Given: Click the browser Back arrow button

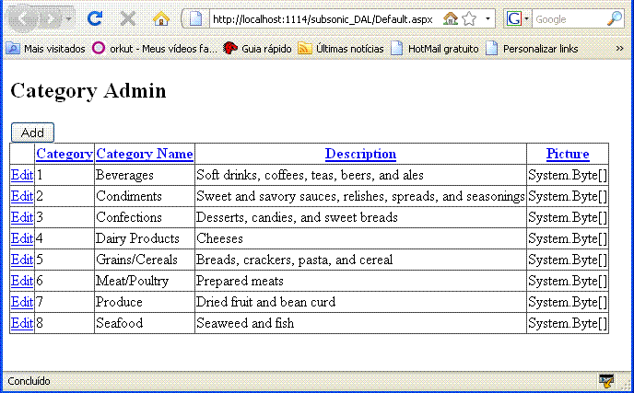Looking at the screenshot, I should 23,18.
